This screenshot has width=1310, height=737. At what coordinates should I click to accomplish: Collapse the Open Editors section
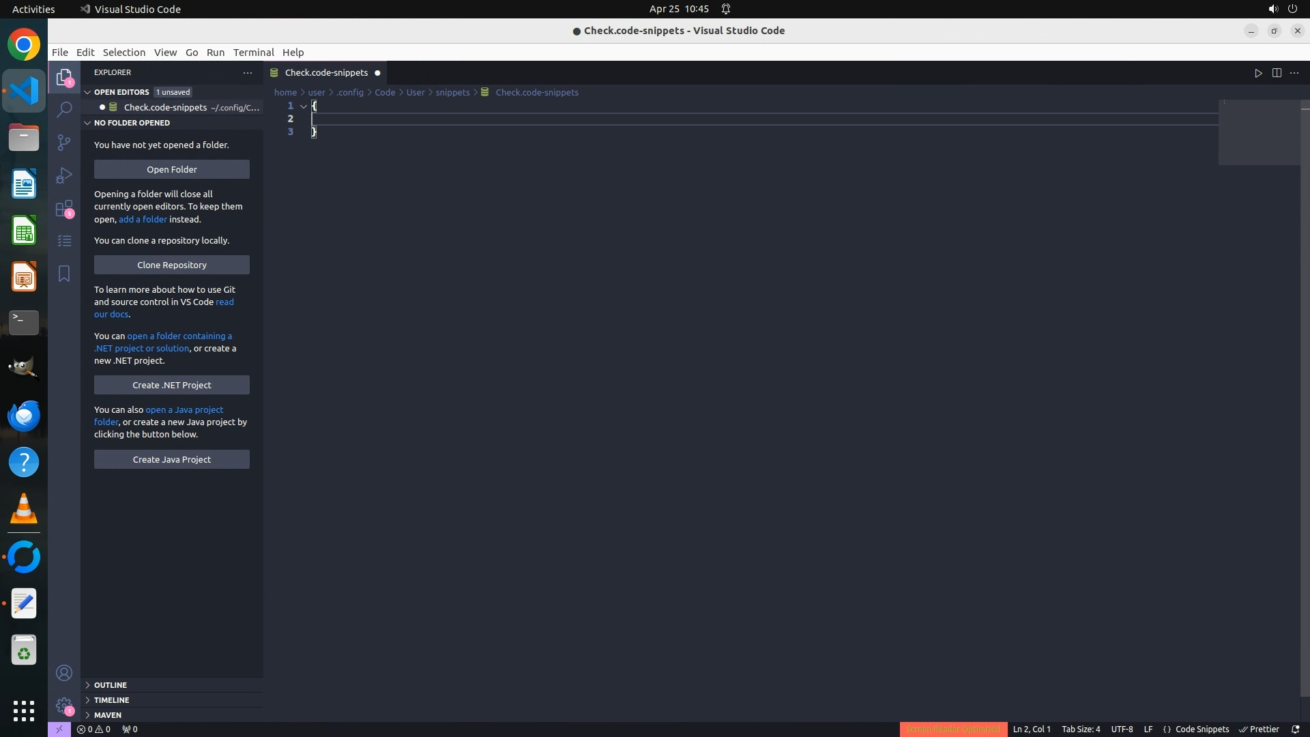(121, 92)
